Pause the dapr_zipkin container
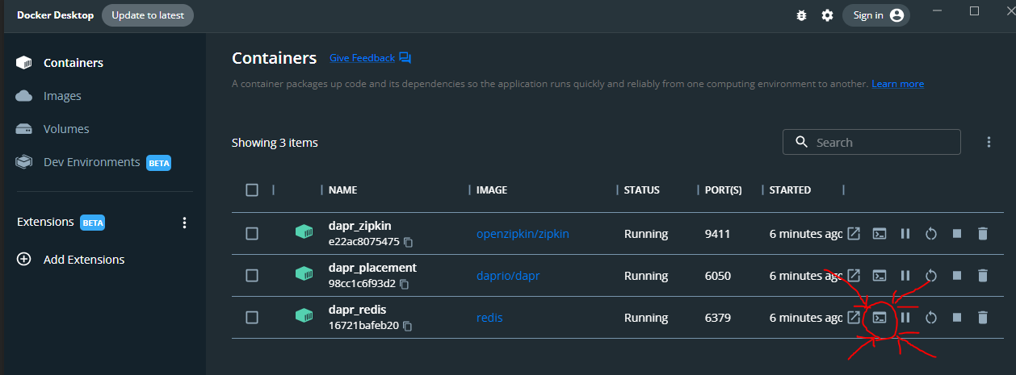The image size is (1016, 375). pyautogui.click(x=905, y=234)
